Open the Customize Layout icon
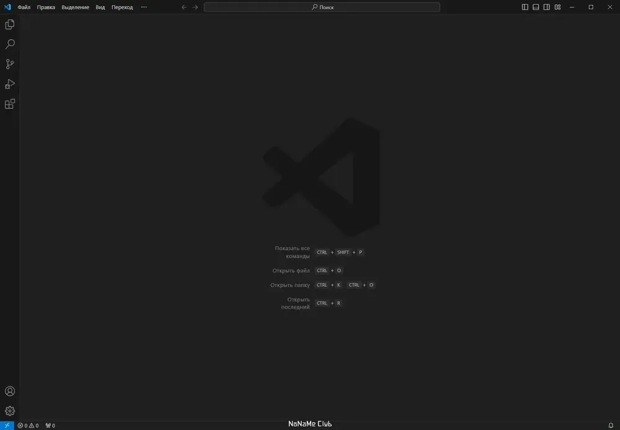This screenshot has width=620, height=430. tap(557, 7)
